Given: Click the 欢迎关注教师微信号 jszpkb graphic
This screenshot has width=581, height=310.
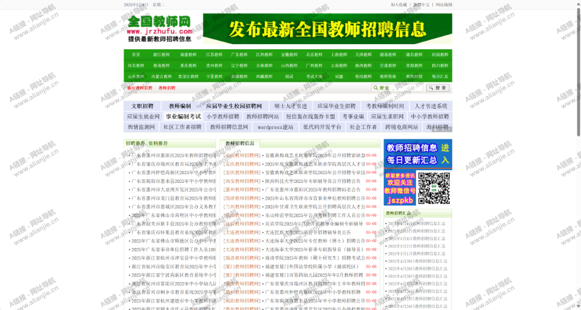Looking at the screenshot, I should tap(400, 188).
